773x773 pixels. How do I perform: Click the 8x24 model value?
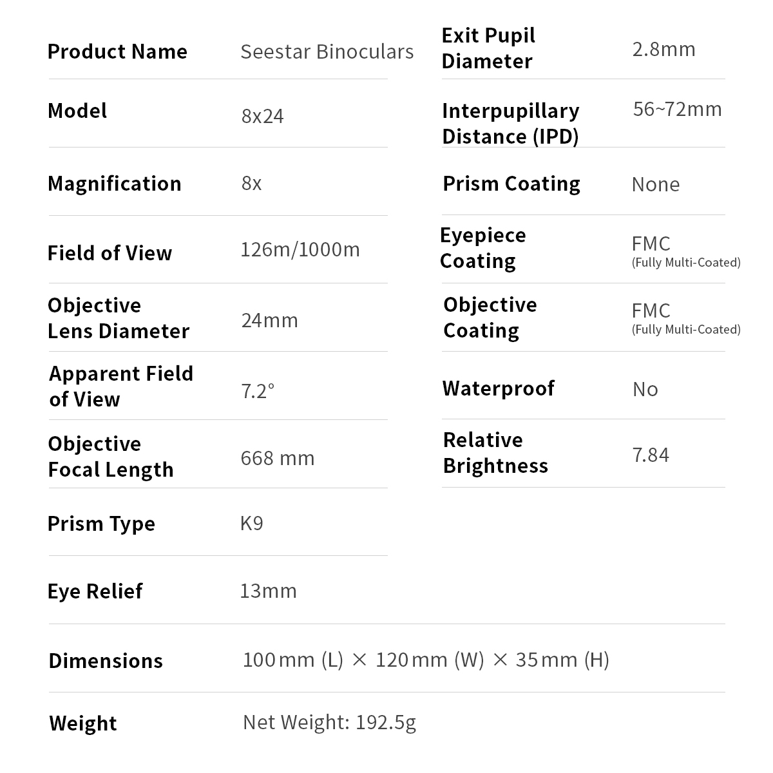pos(262,117)
